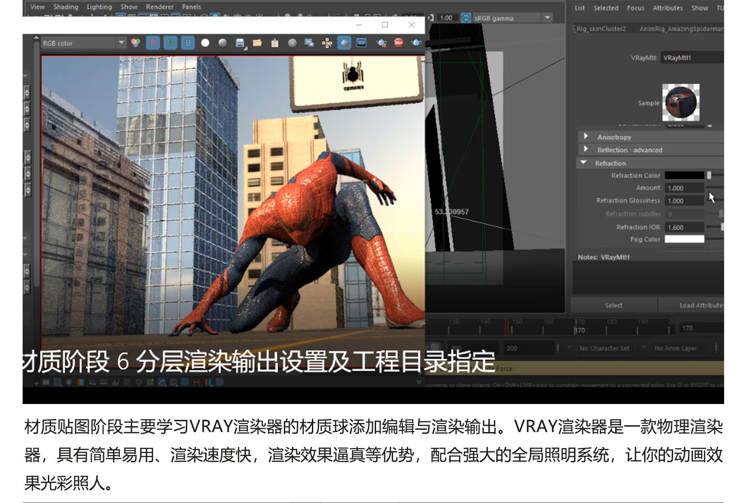Viewport: 749px width, 503px height.
Task: Enable track mouse while rendering icon
Action: [x=327, y=43]
